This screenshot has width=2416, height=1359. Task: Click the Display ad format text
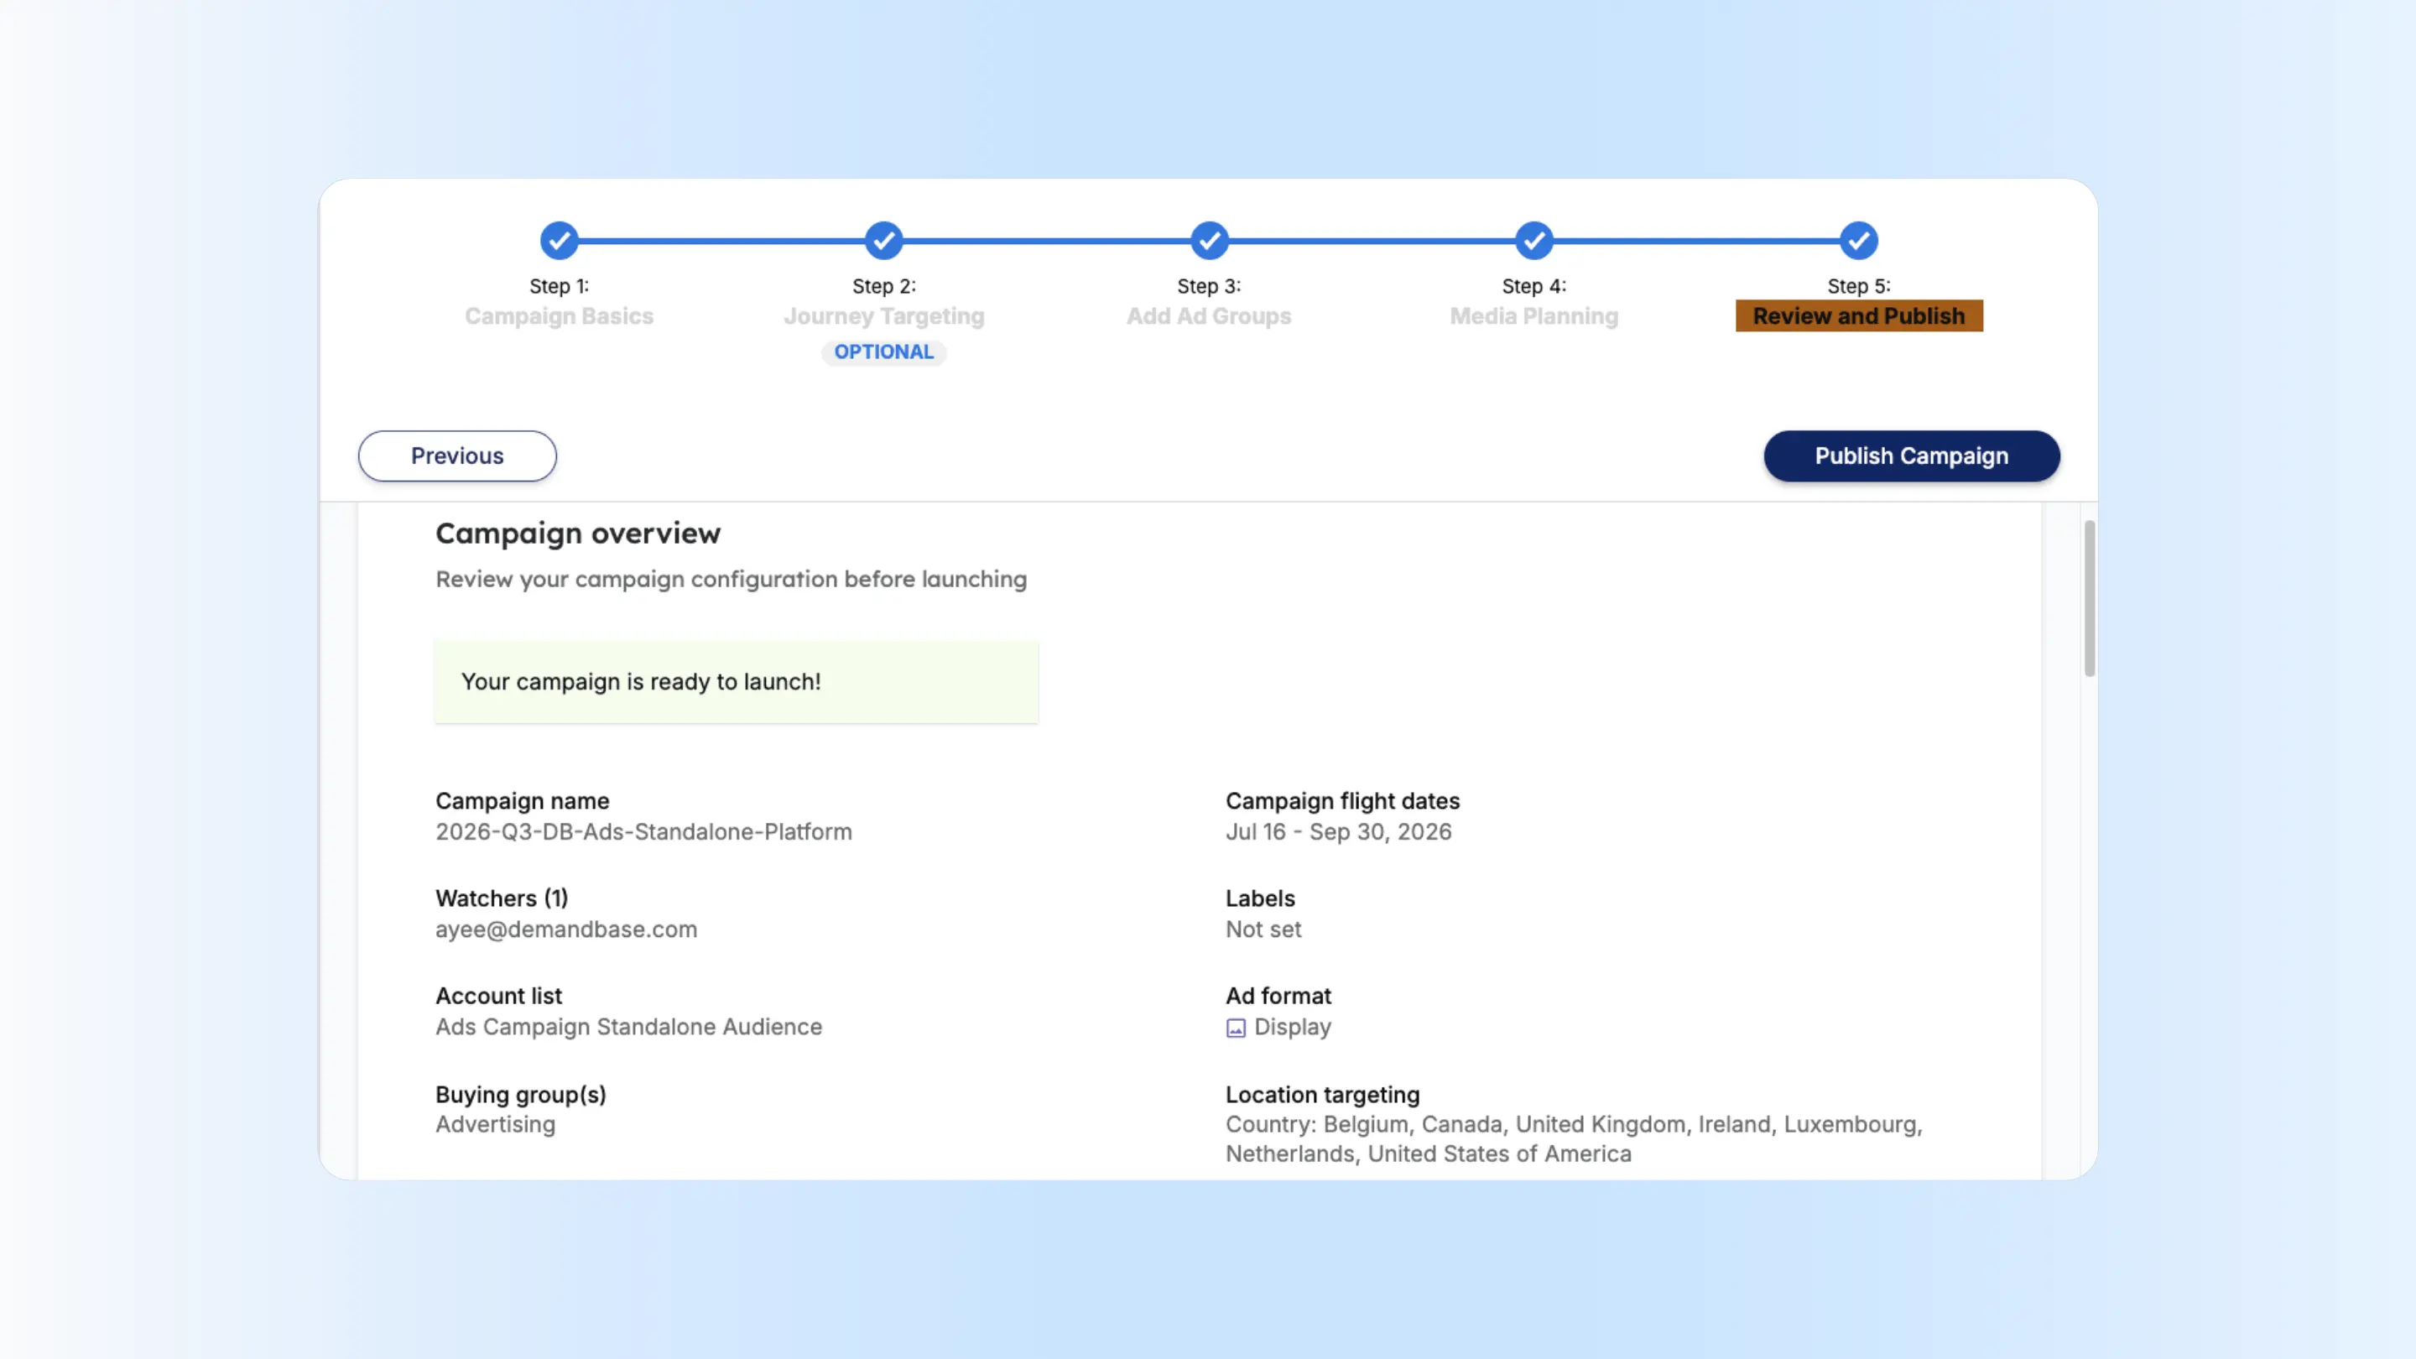pyautogui.click(x=1293, y=1027)
